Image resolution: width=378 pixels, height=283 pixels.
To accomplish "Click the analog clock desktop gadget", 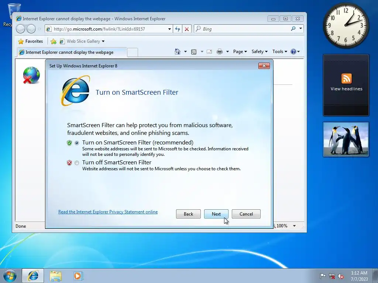I will tap(346, 25).
